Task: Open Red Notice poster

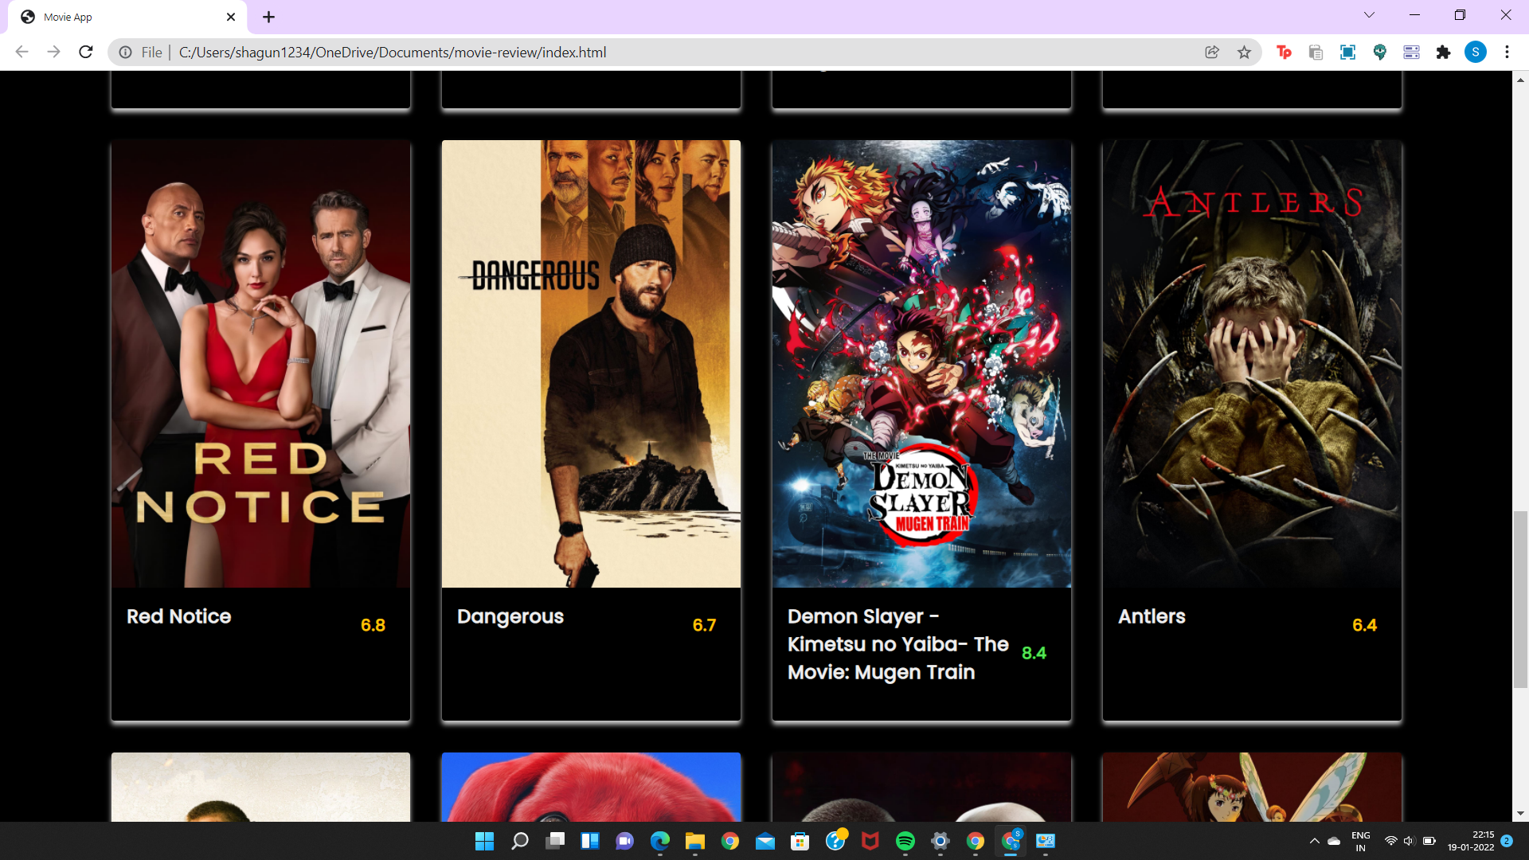Action: point(260,364)
